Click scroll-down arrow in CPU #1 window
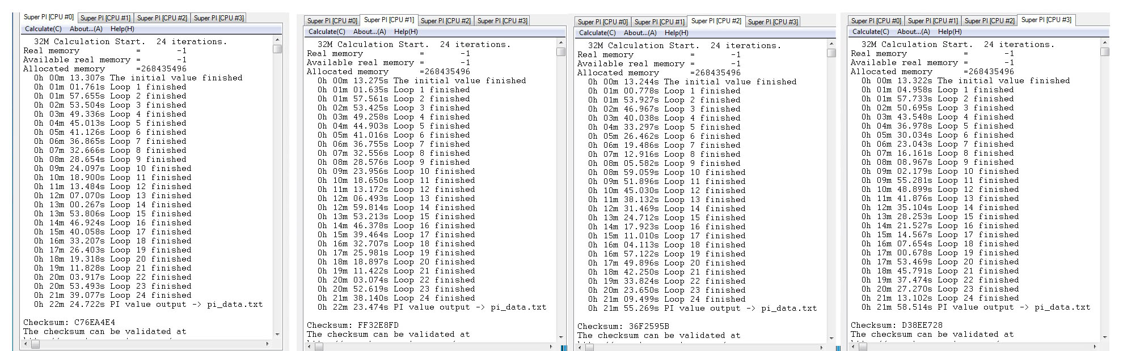Viewport: 1123px width, 351px height. [561, 337]
